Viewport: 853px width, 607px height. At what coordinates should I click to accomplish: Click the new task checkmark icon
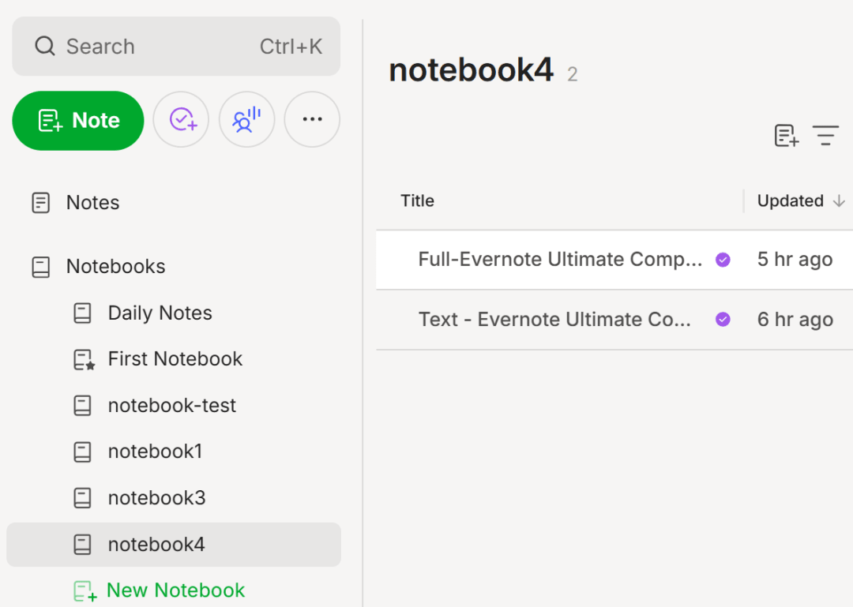tap(181, 119)
